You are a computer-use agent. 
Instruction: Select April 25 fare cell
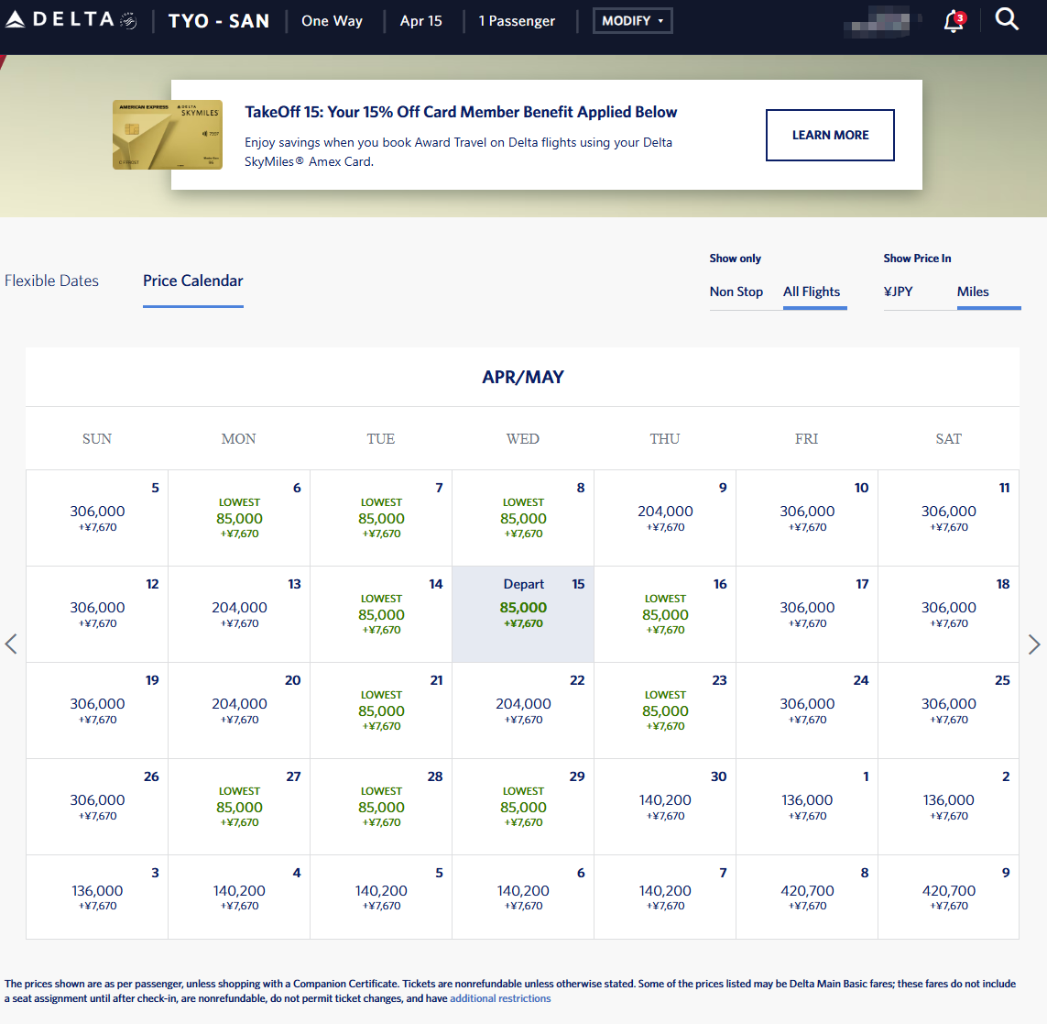[948, 710]
